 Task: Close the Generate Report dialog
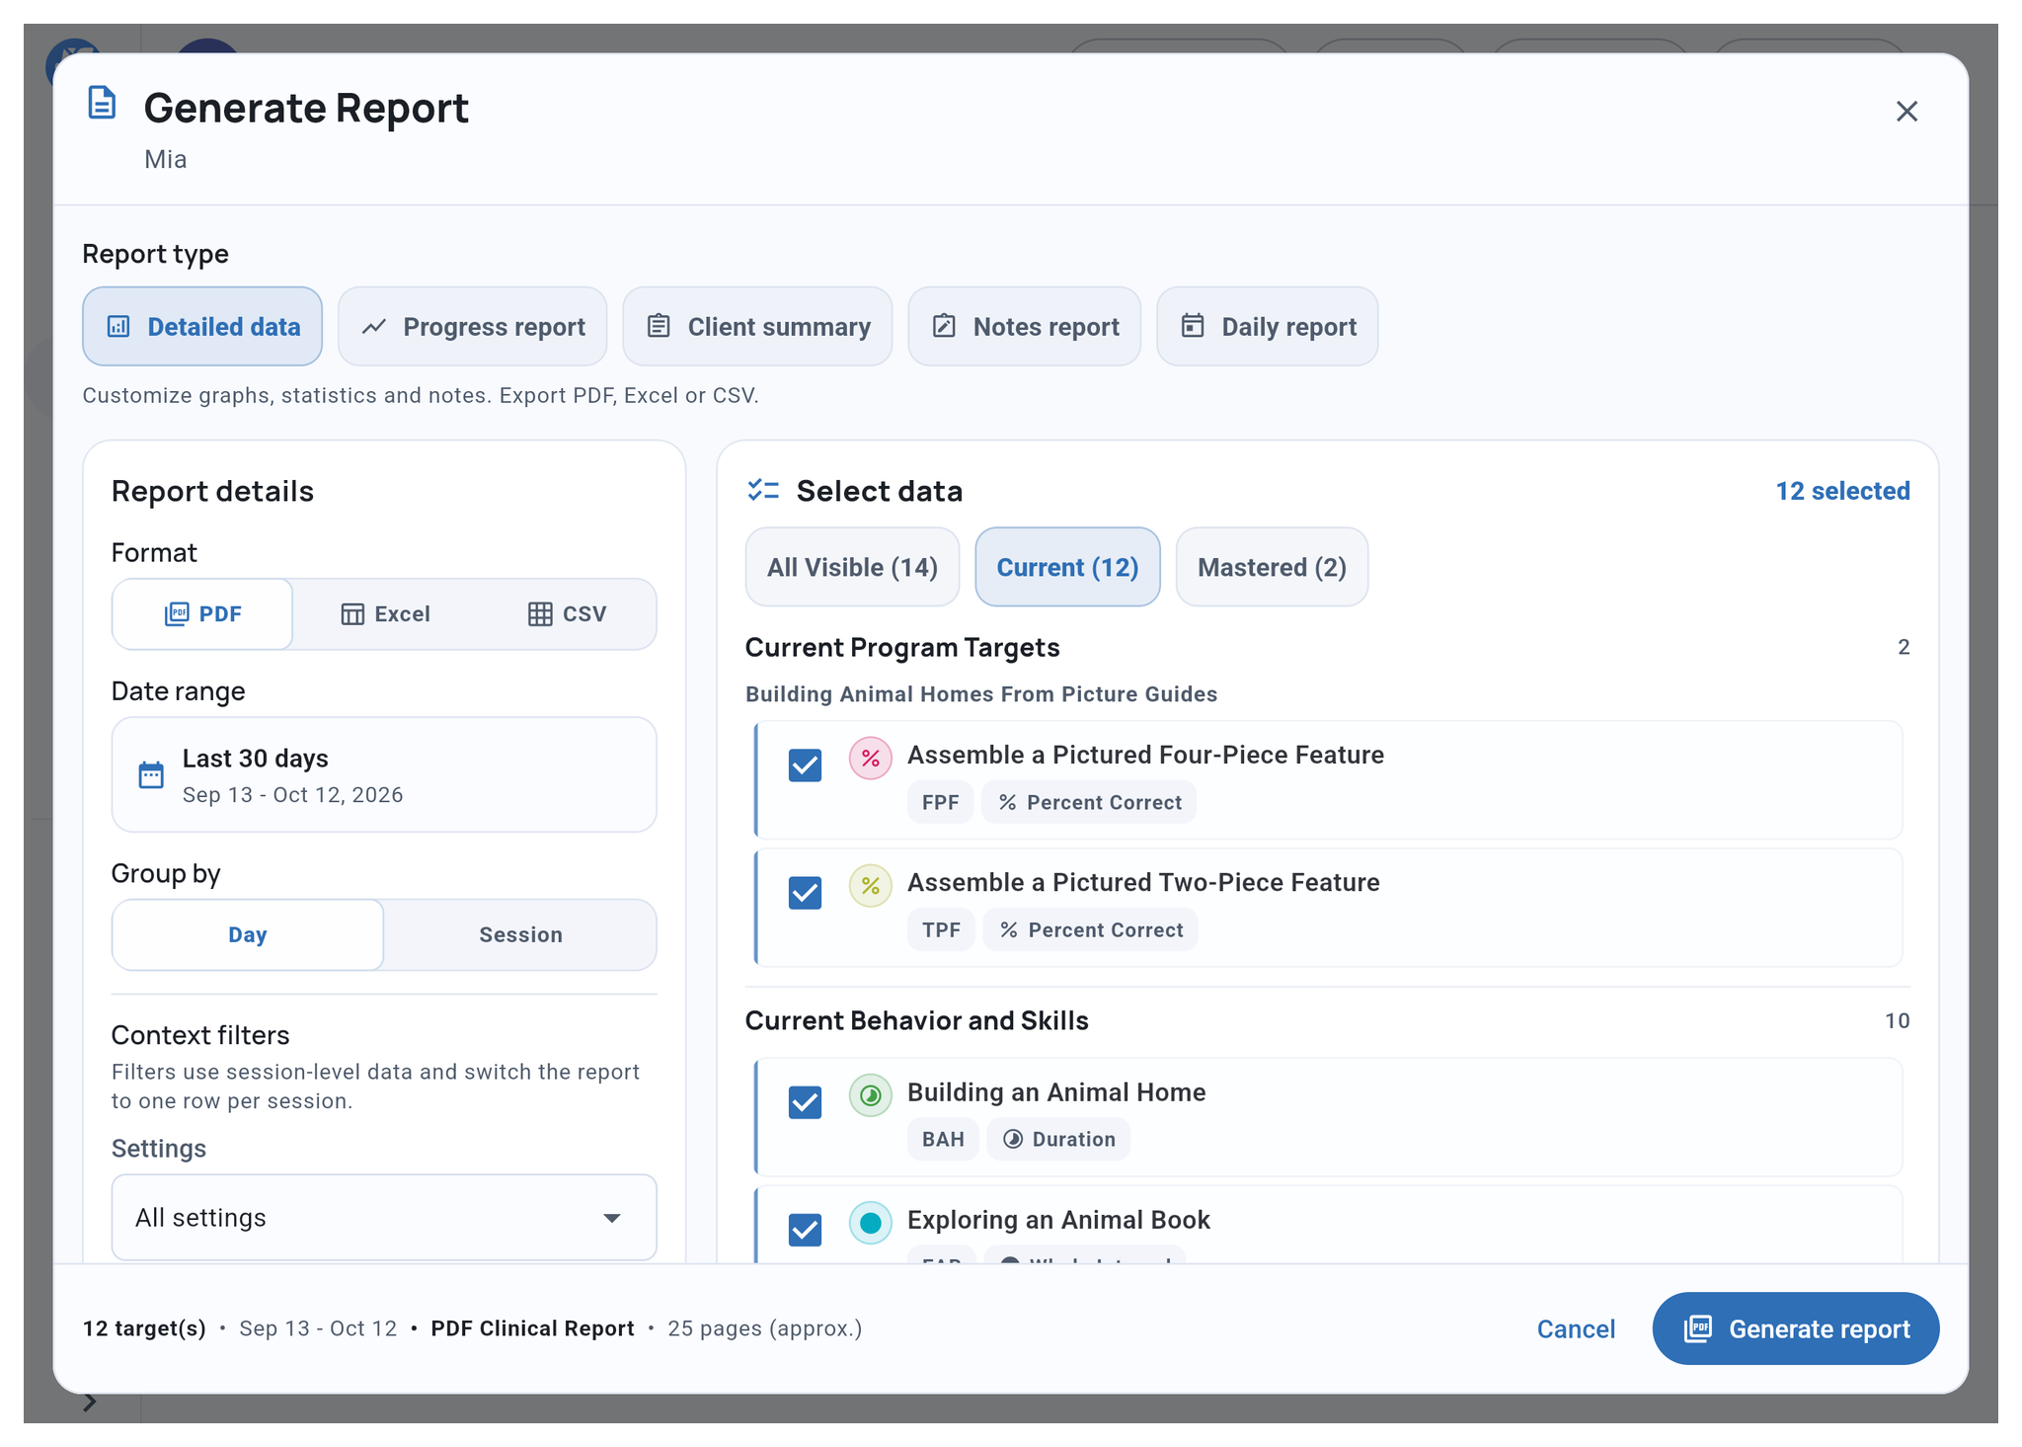click(1906, 112)
